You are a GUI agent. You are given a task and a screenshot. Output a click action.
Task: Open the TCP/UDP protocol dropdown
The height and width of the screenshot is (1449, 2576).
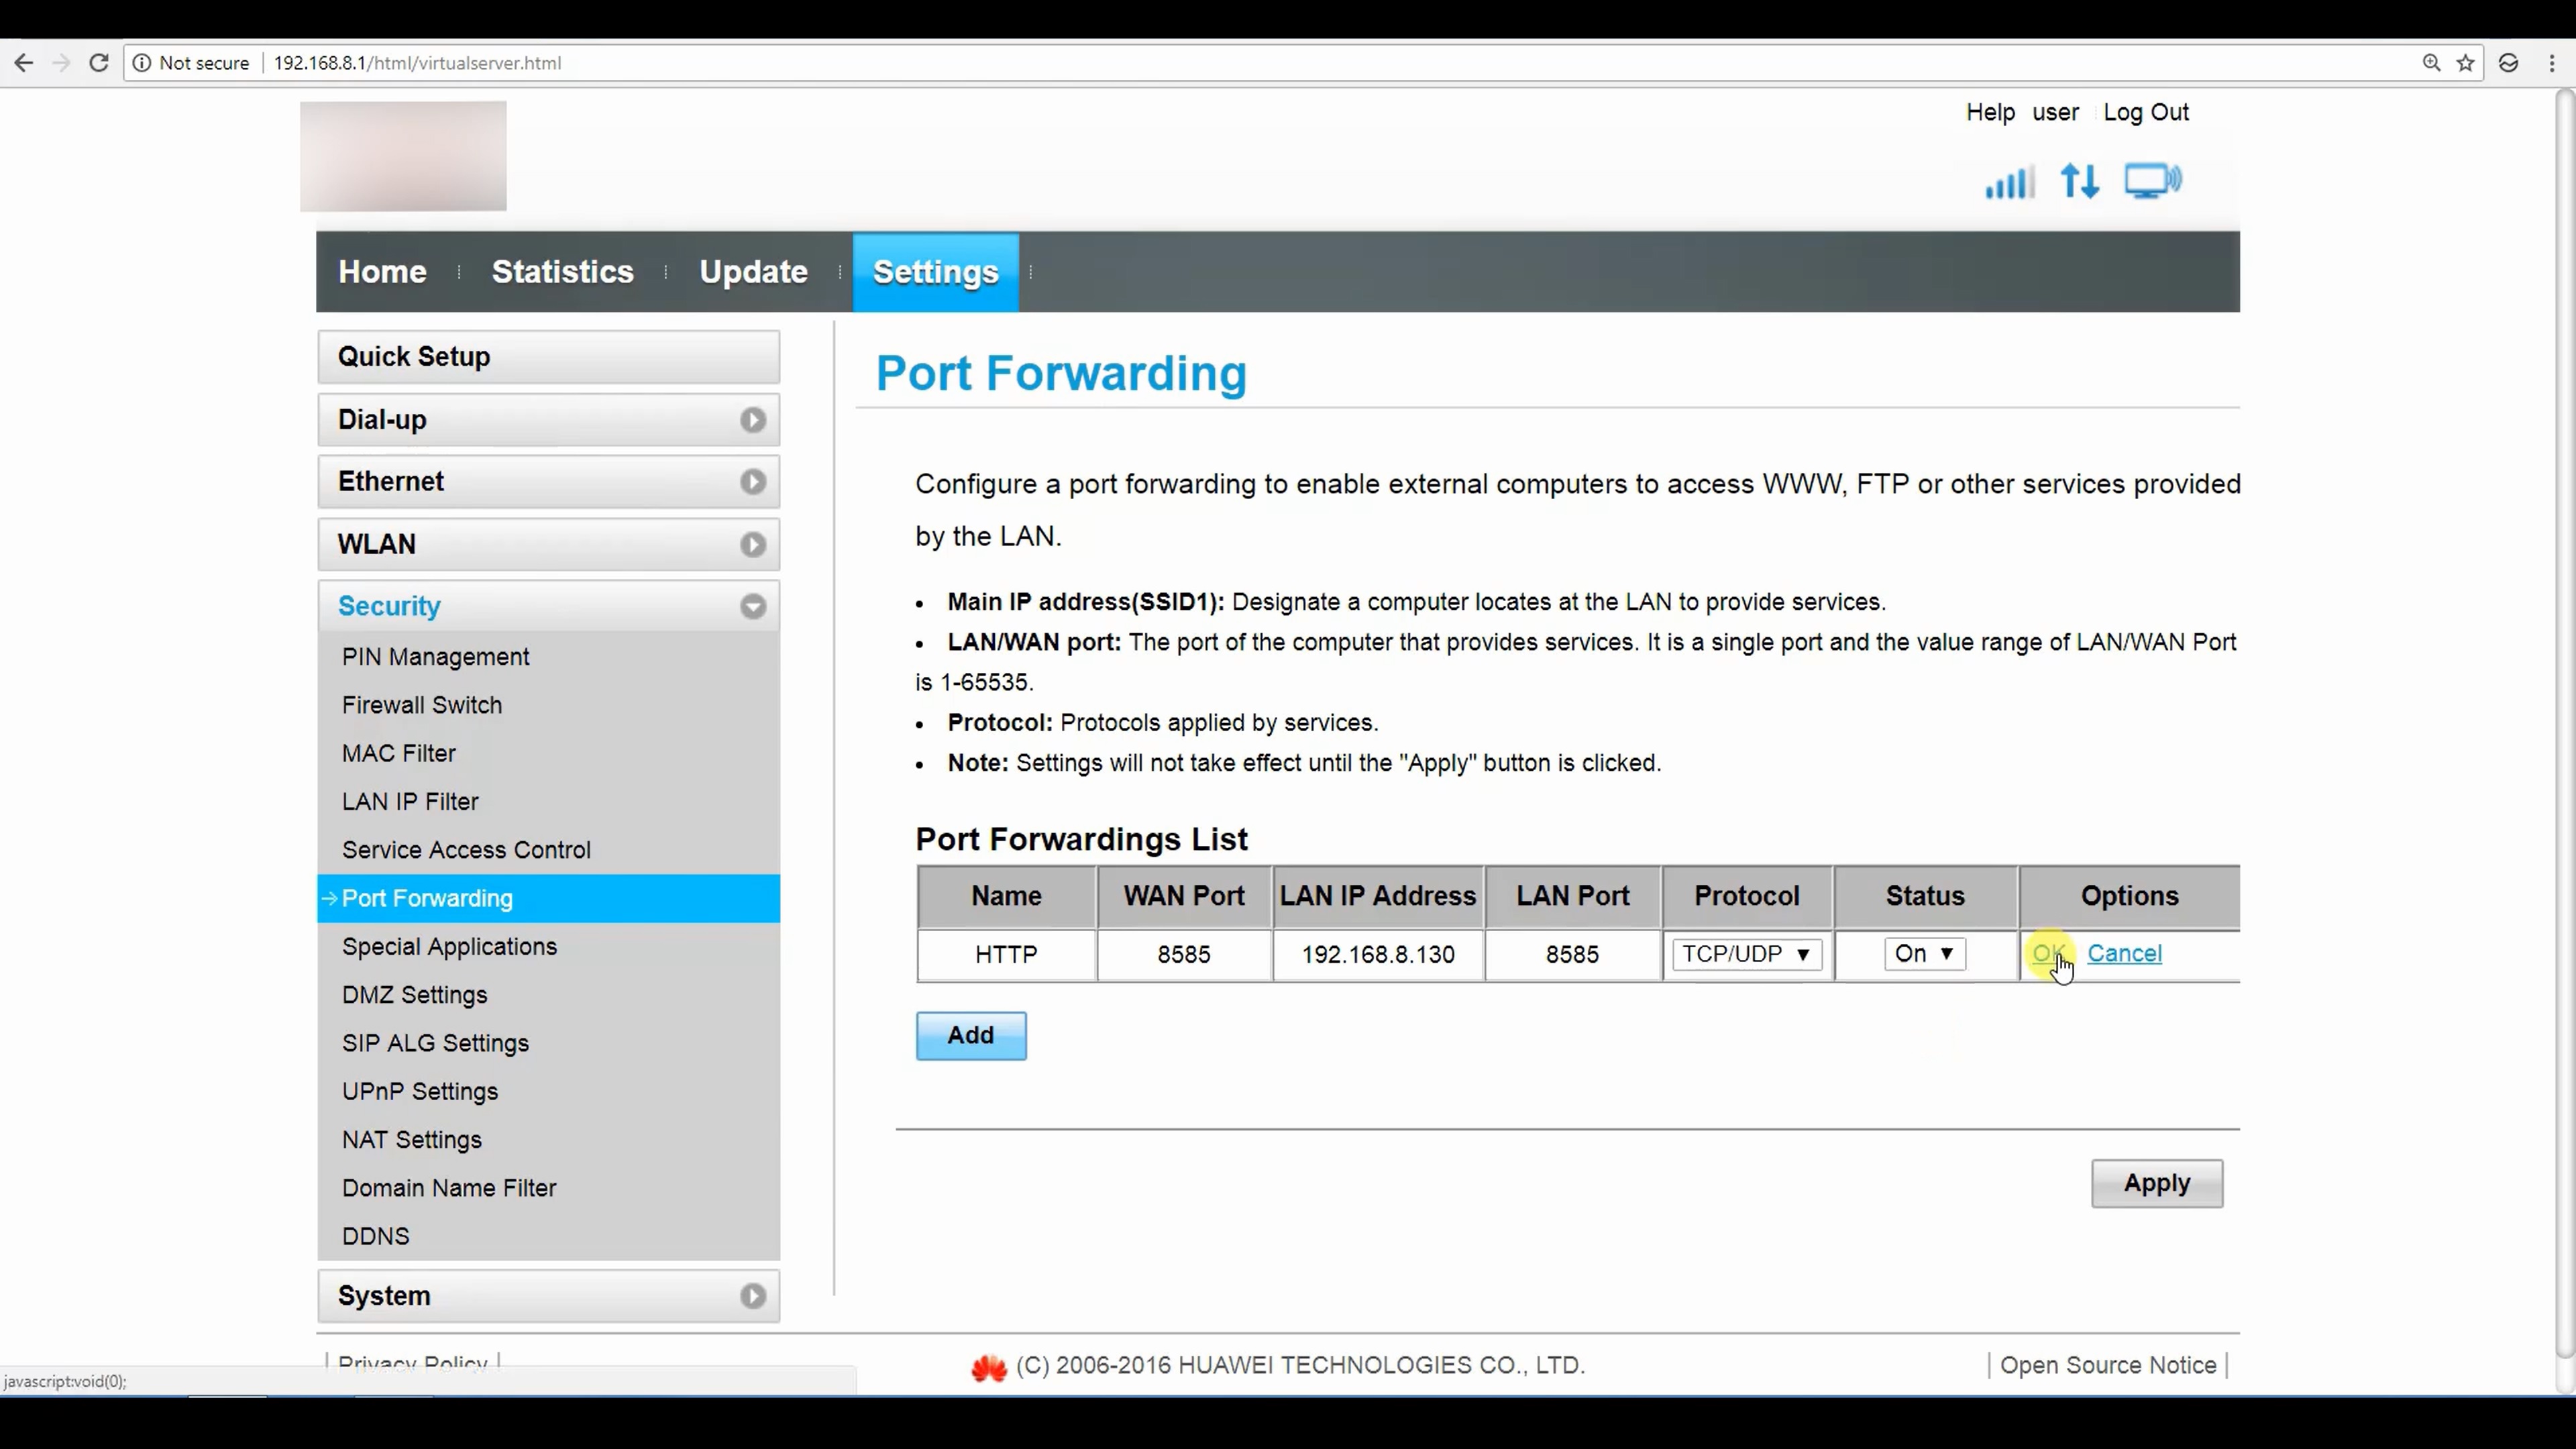(1746, 954)
